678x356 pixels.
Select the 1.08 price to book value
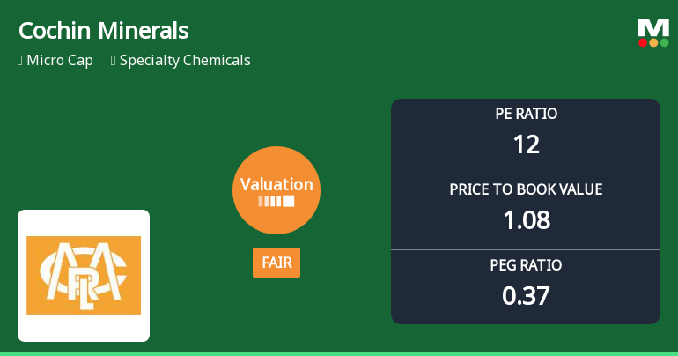pos(526,219)
